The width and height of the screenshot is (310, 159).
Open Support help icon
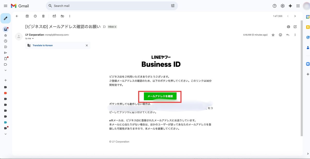point(275,6)
